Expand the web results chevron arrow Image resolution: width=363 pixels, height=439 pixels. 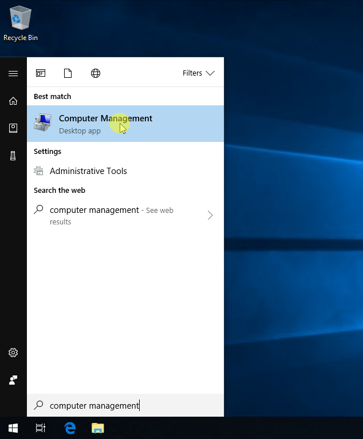click(210, 215)
